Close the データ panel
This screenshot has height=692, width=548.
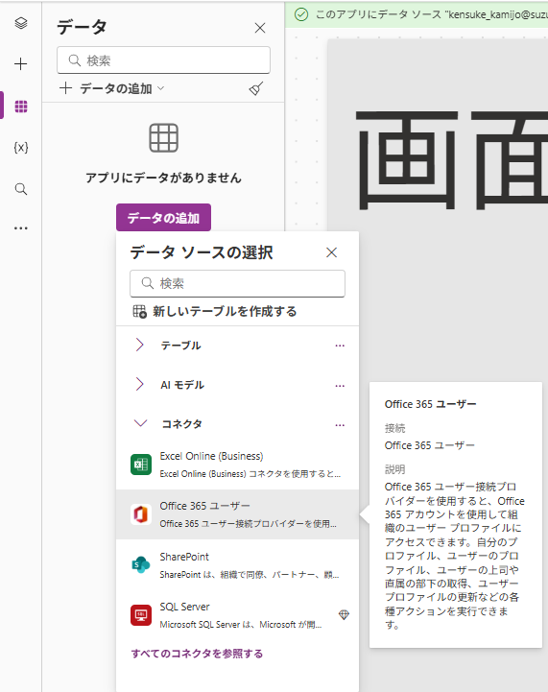260,28
